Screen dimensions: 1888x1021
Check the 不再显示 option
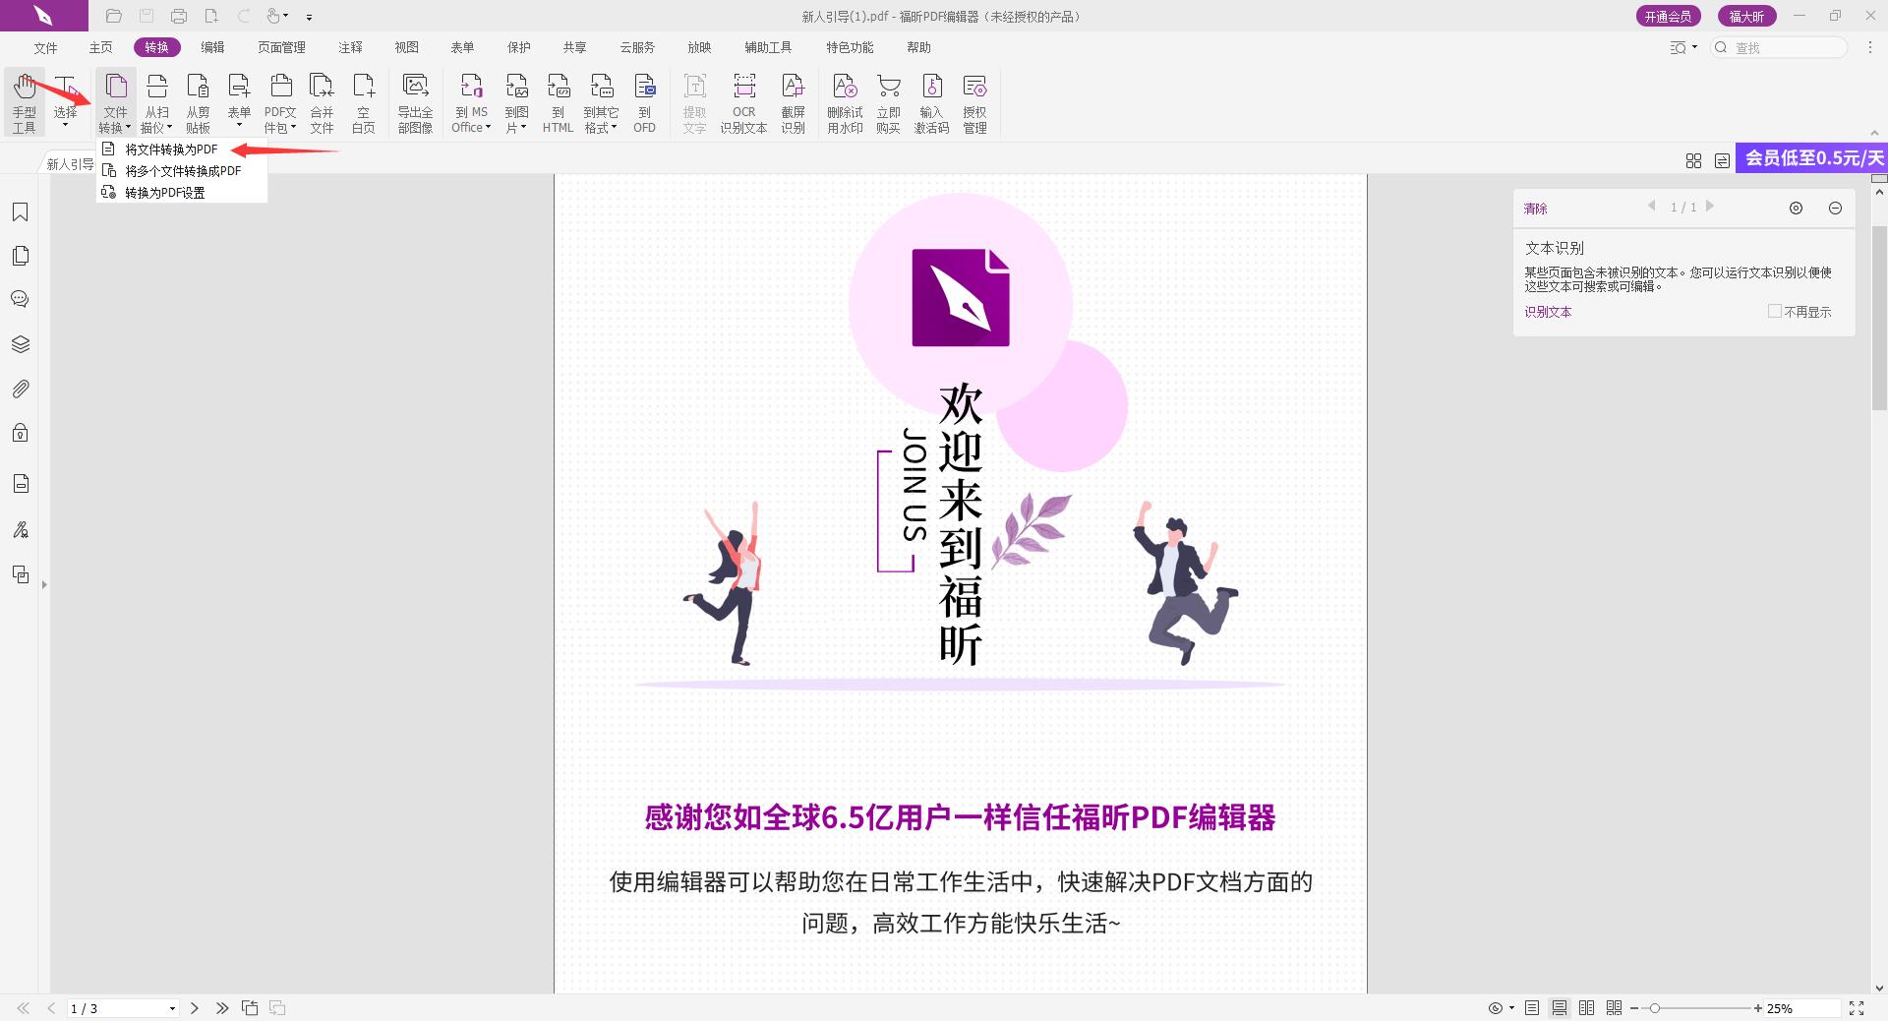coord(1775,311)
